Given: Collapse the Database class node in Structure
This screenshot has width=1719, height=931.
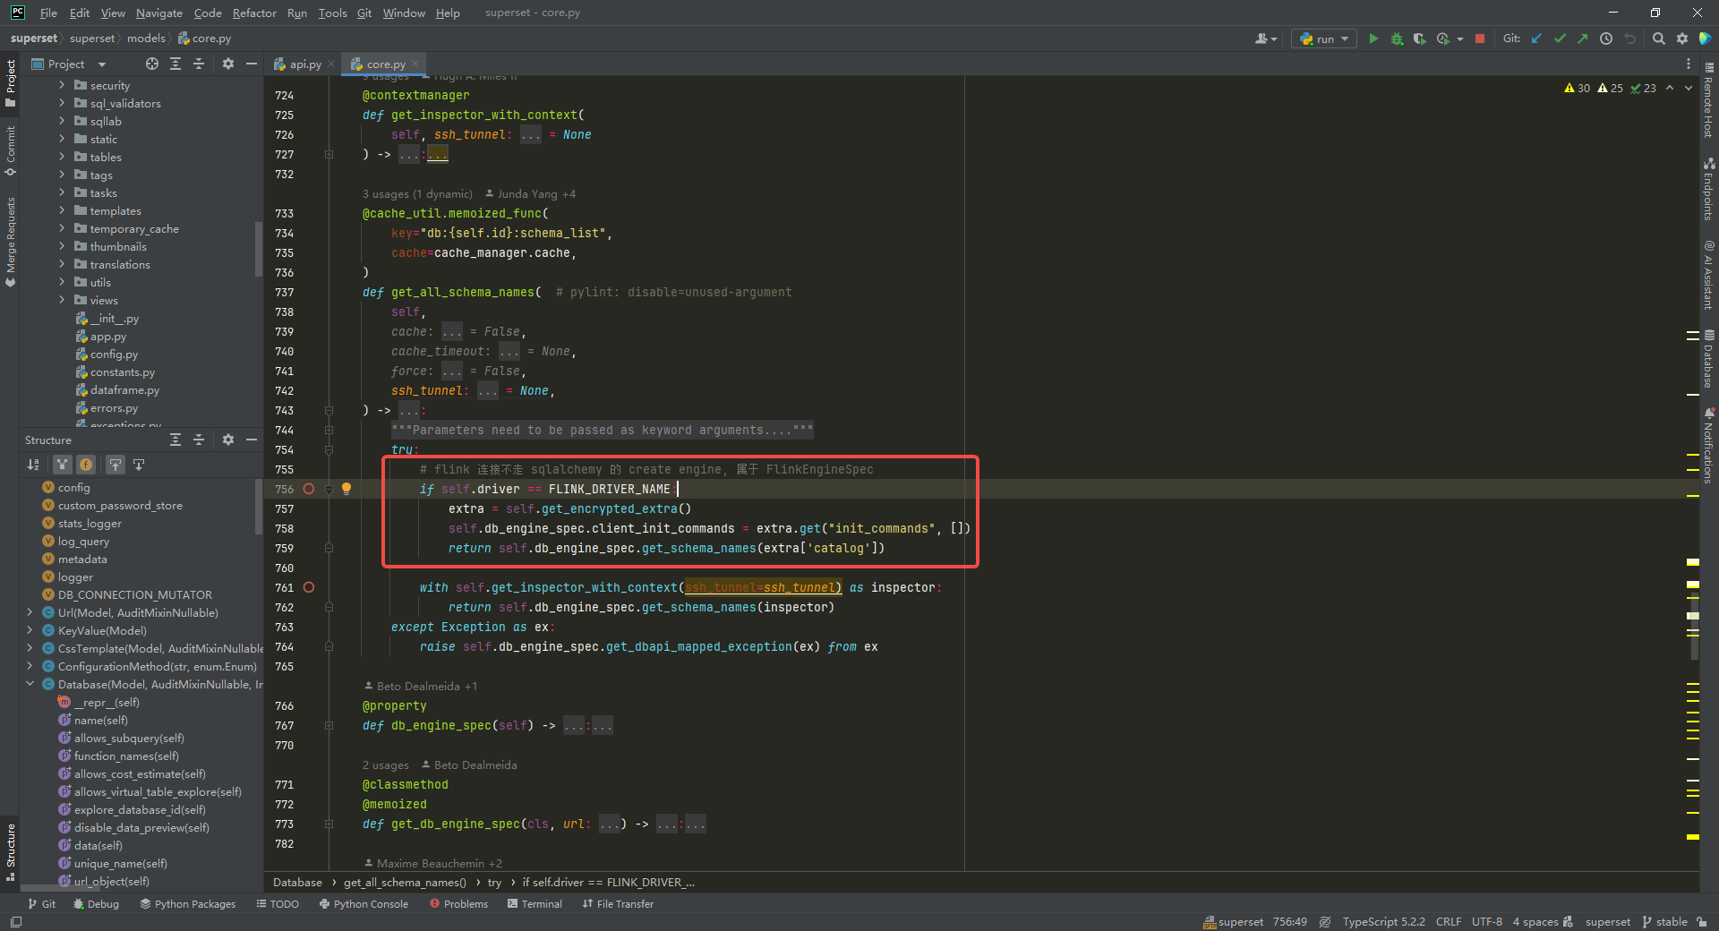Looking at the screenshot, I should point(30,684).
